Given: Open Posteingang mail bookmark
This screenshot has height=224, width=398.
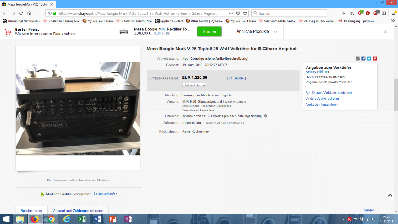Looking at the screenshot, I should (x=357, y=21).
